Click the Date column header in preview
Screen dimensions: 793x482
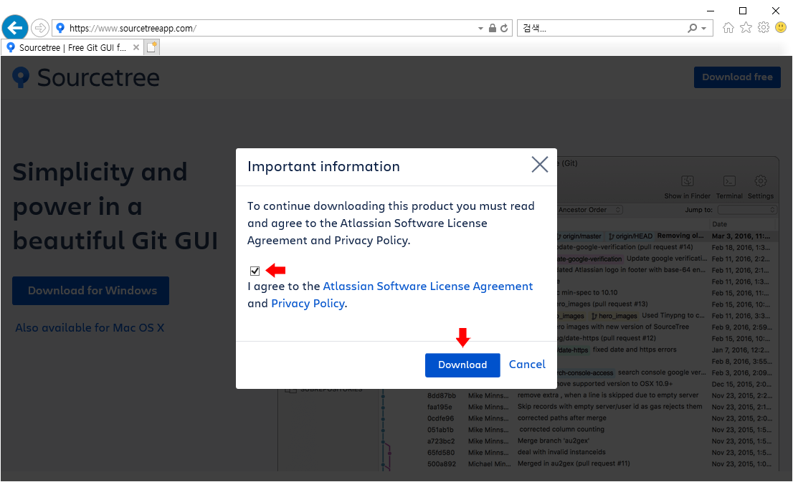pyautogui.click(x=720, y=224)
